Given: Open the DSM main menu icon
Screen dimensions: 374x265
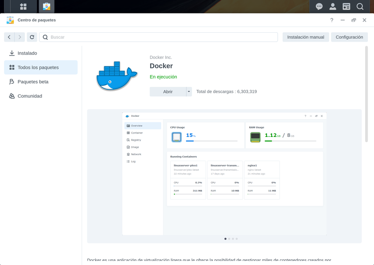Looking at the screenshot, I should point(23,7).
